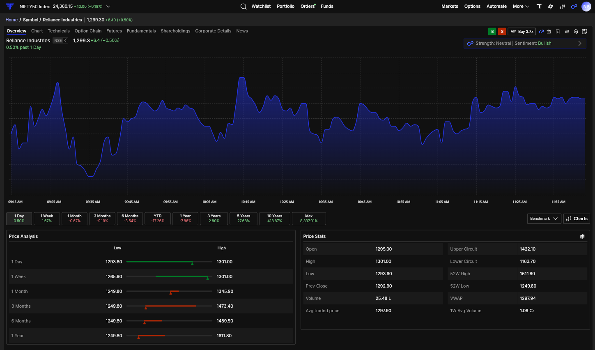Viewport: 595px width, 350px height.
Task: Expand the Benchmark dropdown
Action: (x=544, y=219)
